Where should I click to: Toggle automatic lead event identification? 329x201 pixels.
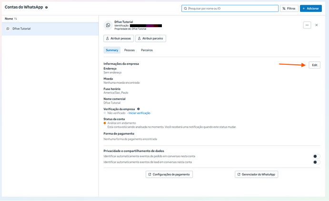click(x=316, y=162)
